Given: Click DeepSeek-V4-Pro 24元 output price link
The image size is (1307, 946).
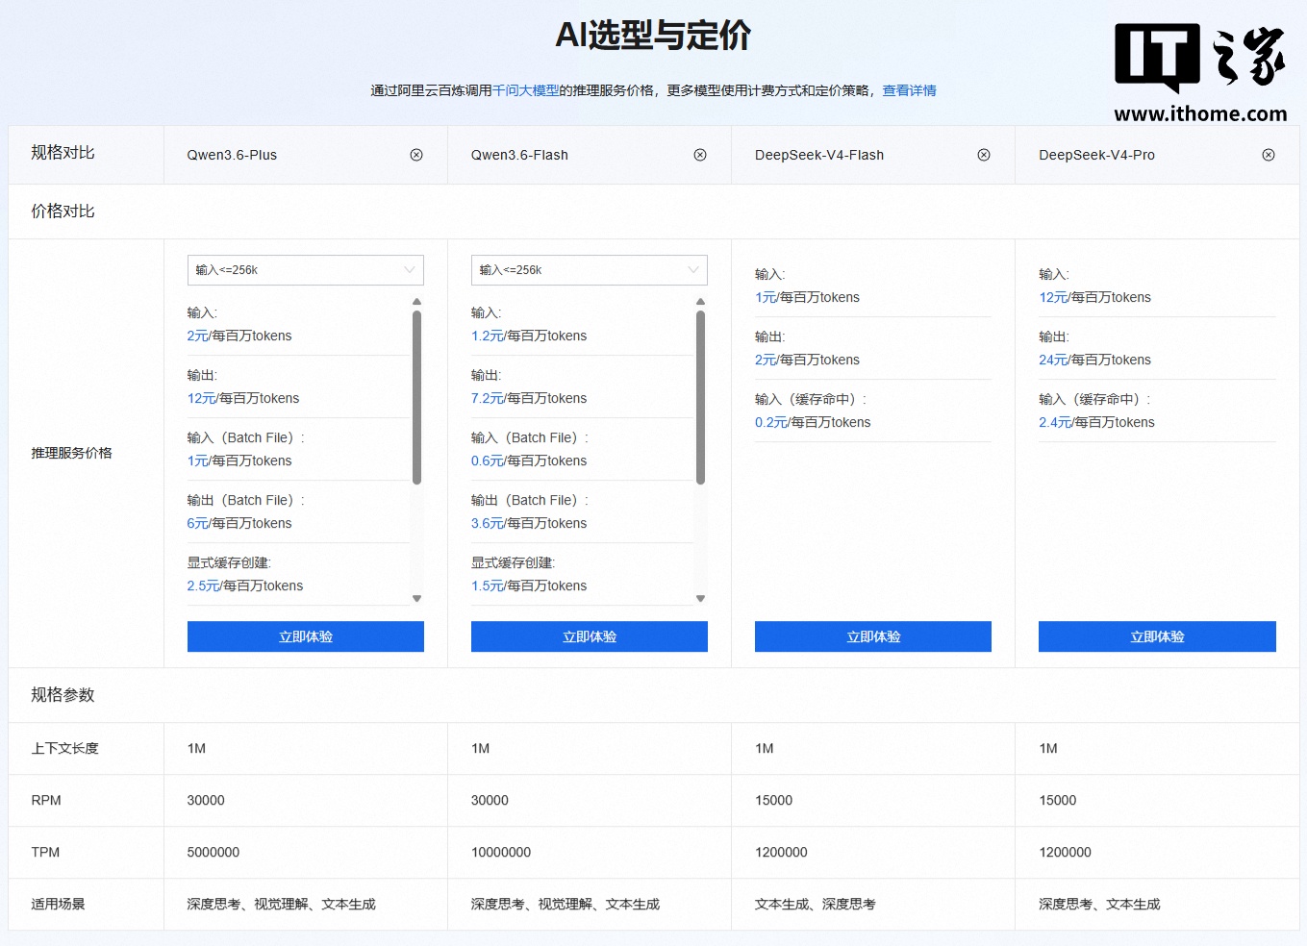Looking at the screenshot, I should 1053,360.
